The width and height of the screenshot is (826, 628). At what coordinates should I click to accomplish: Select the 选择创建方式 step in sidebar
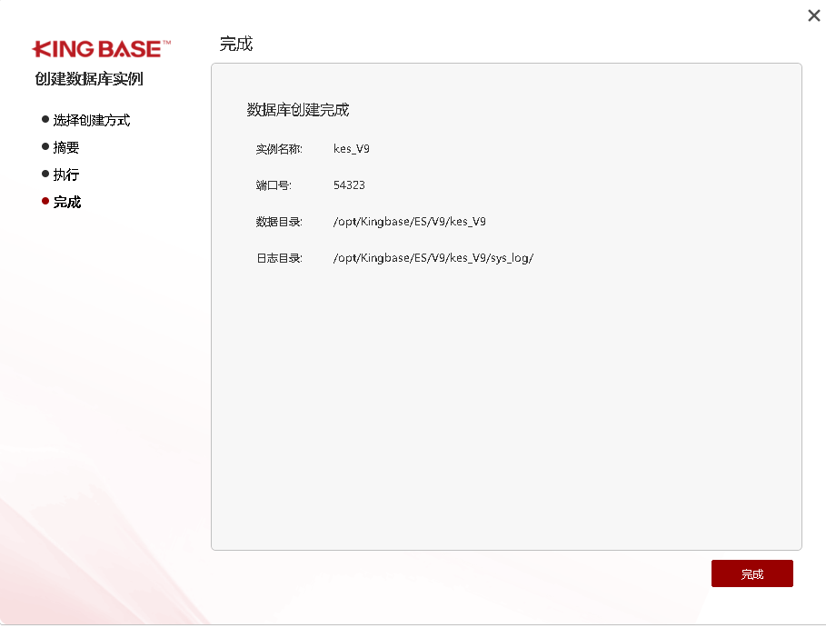91,120
